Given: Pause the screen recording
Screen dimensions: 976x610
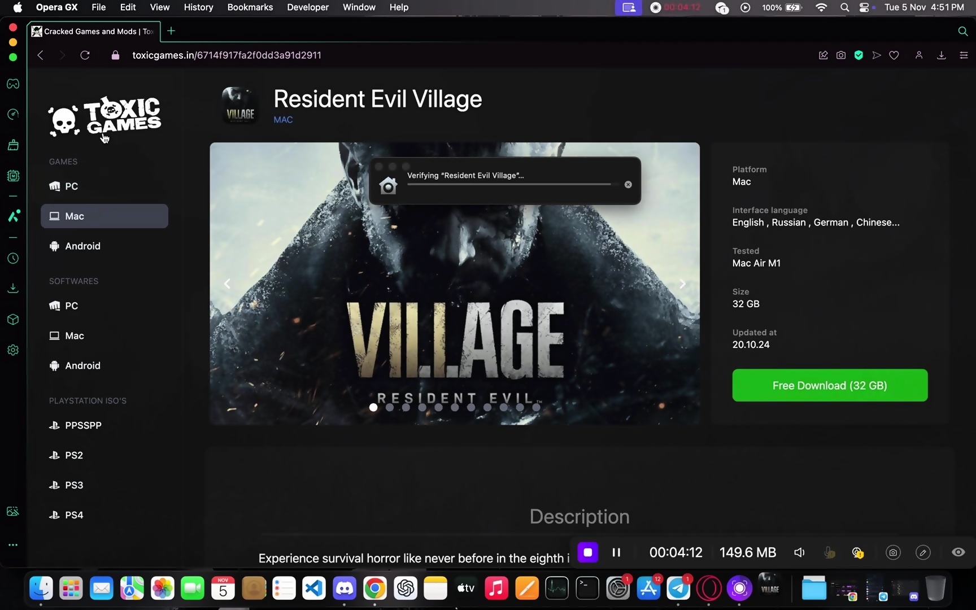Looking at the screenshot, I should pyautogui.click(x=616, y=552).
